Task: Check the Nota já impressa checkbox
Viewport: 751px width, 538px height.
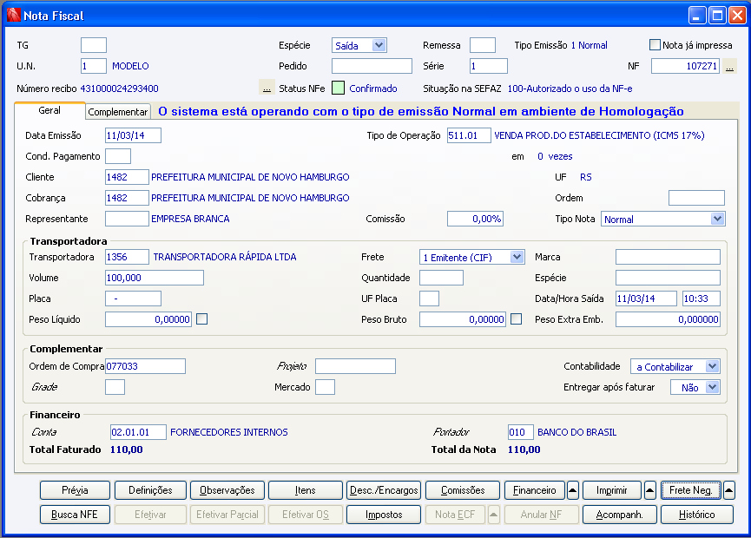Action: [x=655, y=45]
